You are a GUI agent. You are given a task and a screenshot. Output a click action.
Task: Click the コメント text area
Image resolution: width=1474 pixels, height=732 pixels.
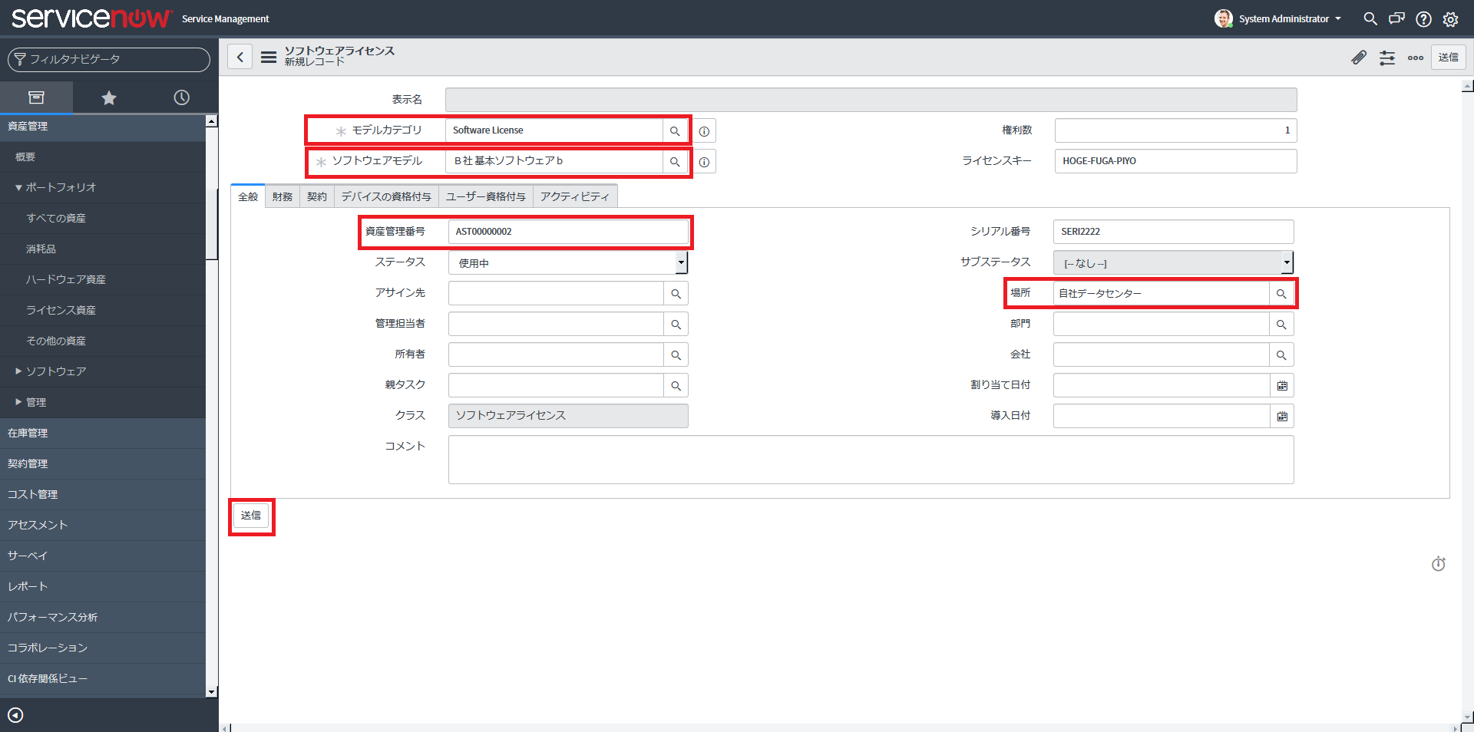pos(871,460)
